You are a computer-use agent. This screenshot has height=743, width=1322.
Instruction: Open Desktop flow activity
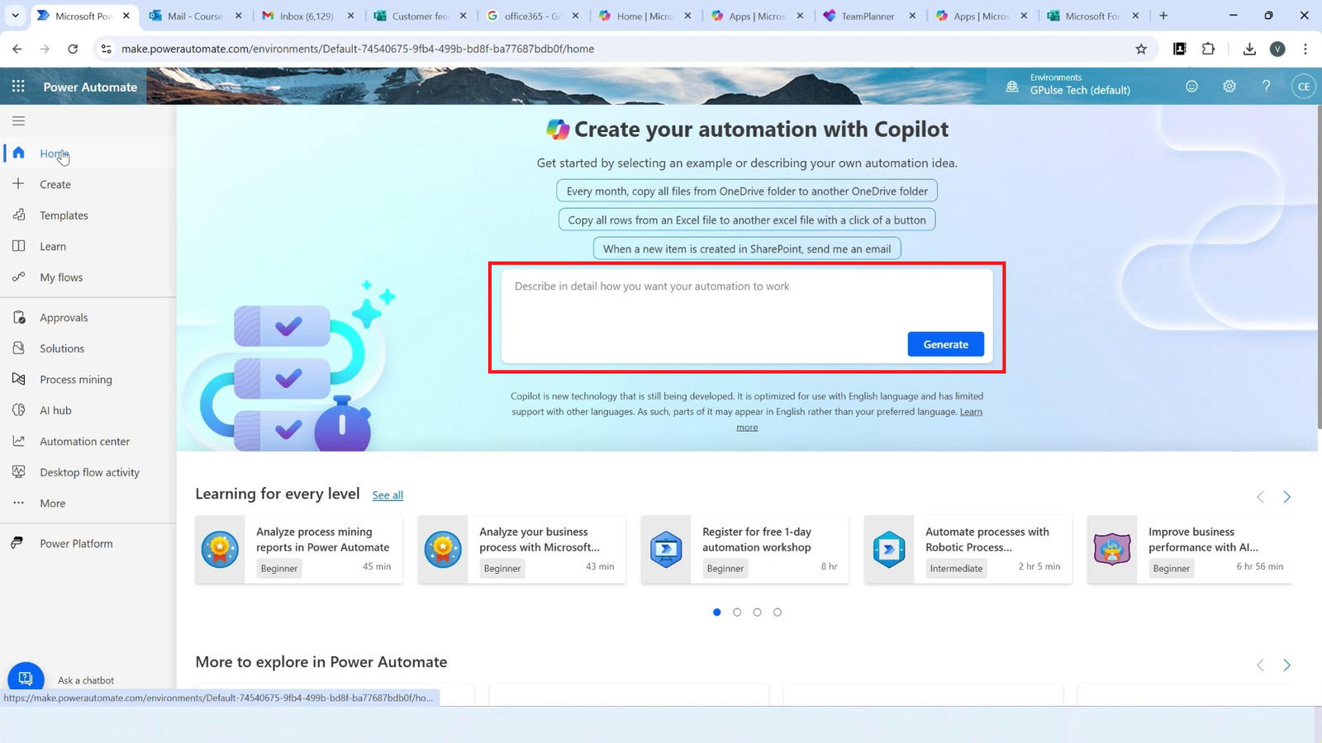[89, 471]
